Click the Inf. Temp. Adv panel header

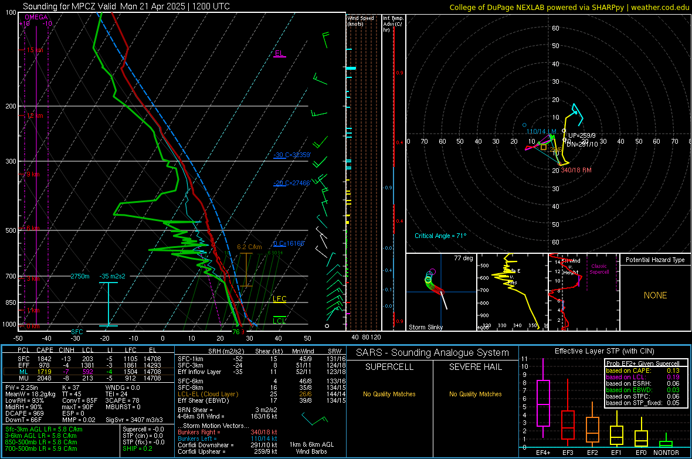(393, 24)
